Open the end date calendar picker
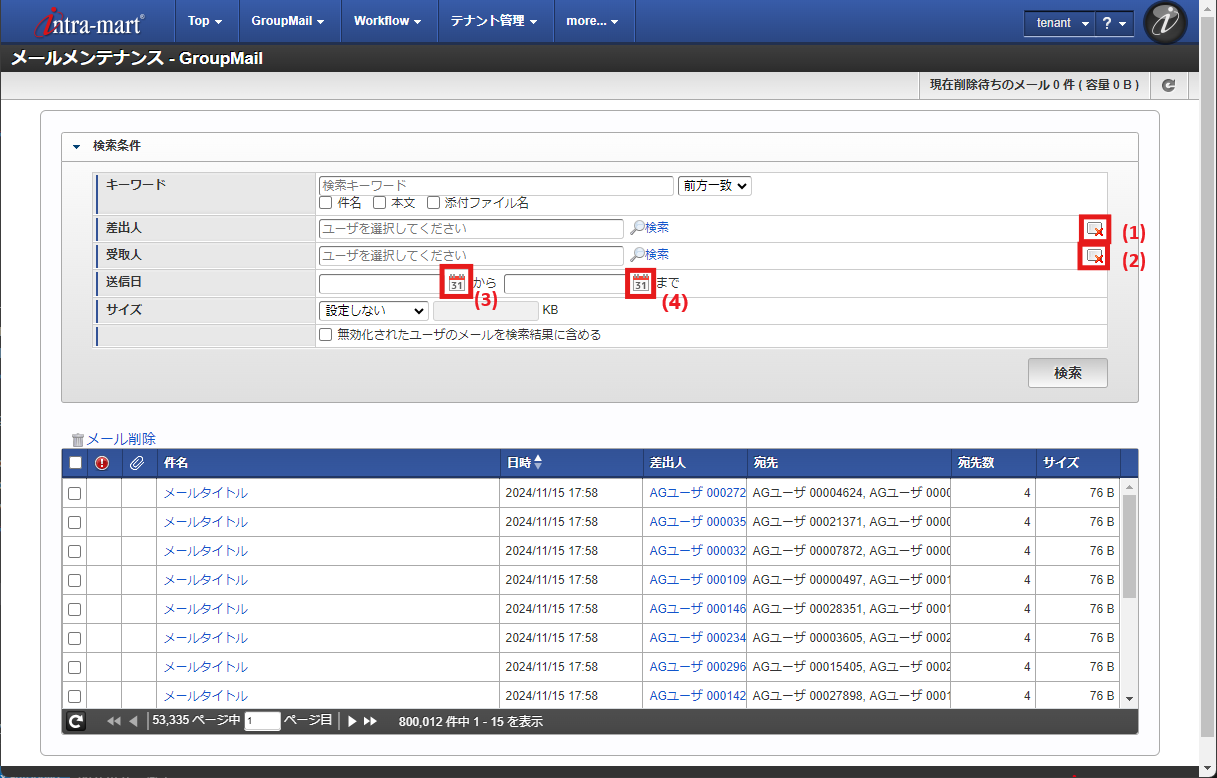 click(641, 283)
